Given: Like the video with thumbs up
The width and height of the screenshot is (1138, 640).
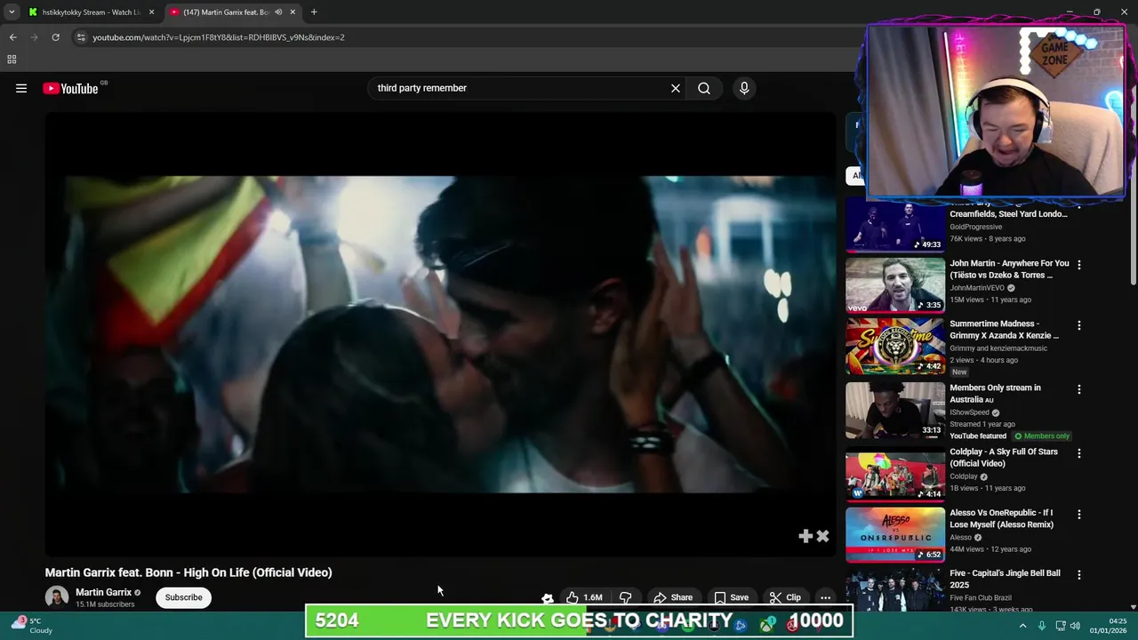Looking at the screenshot, I should click(x=585, y=597).
